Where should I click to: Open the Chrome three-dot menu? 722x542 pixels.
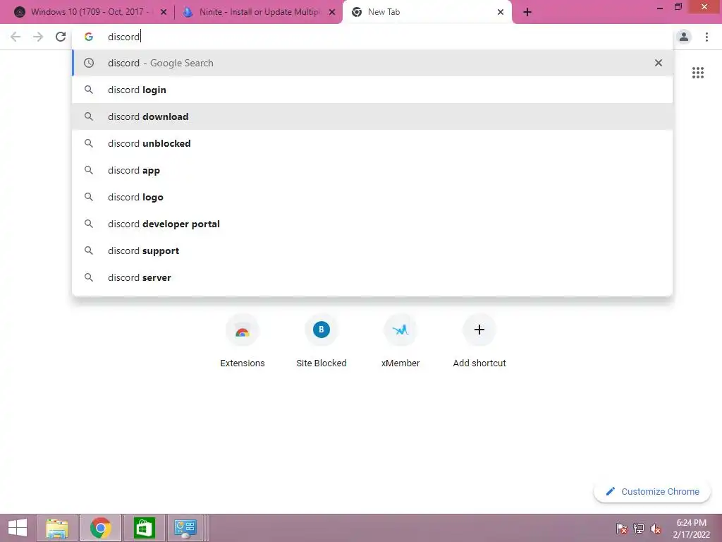[x=706, y=37]
